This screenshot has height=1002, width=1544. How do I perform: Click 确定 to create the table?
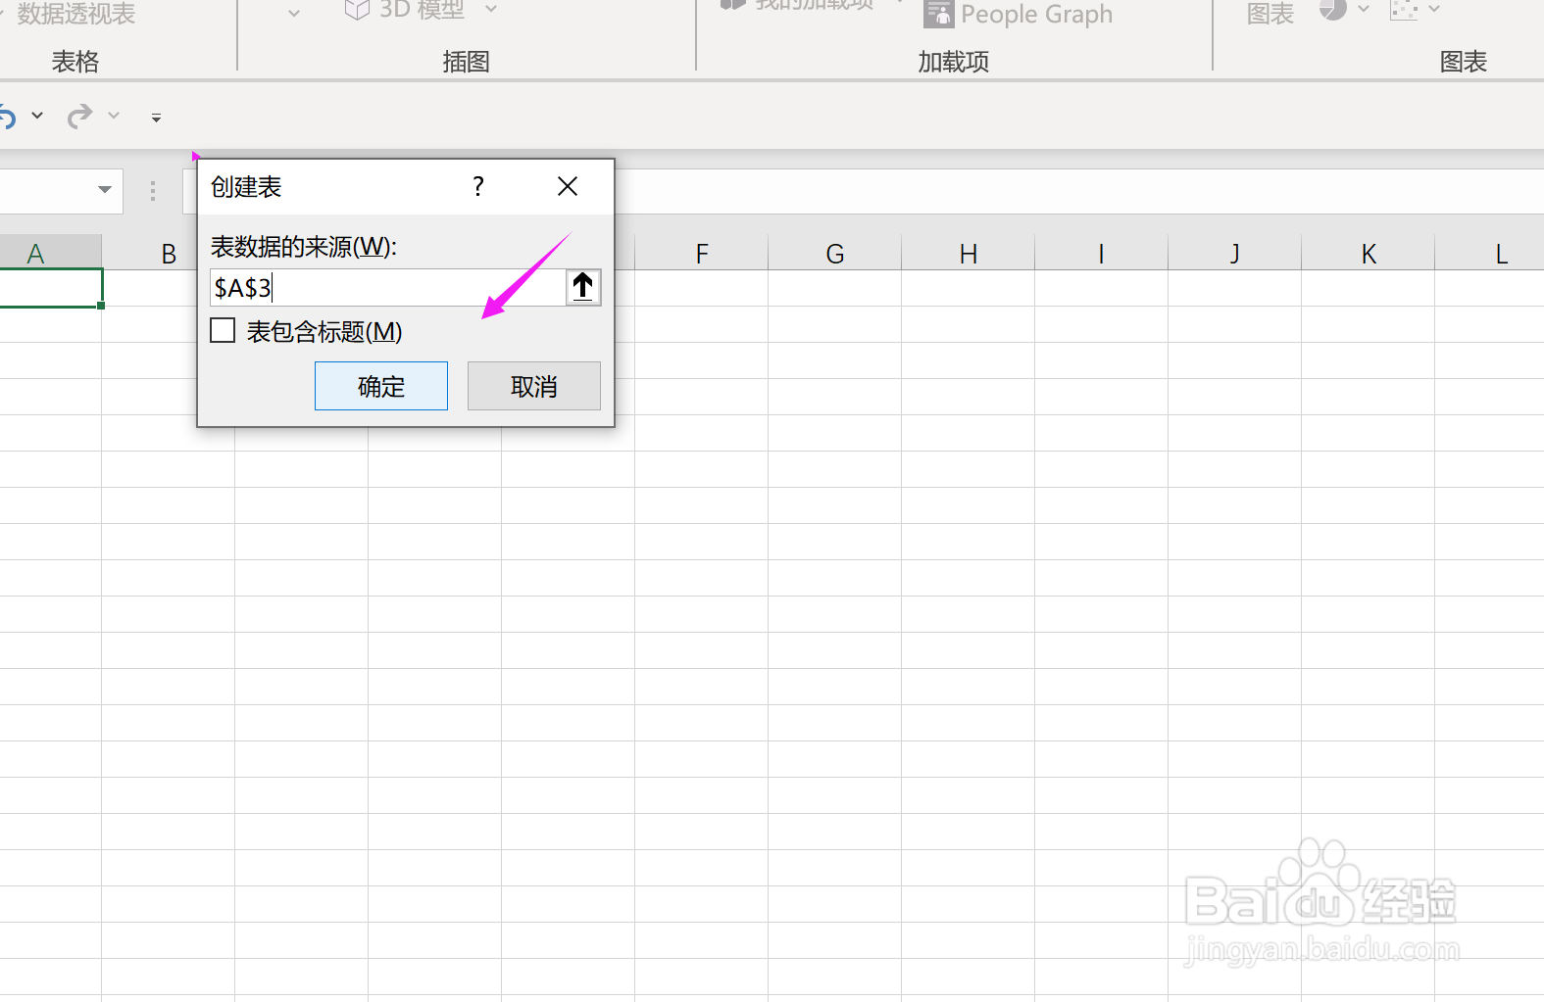point(381,386)
